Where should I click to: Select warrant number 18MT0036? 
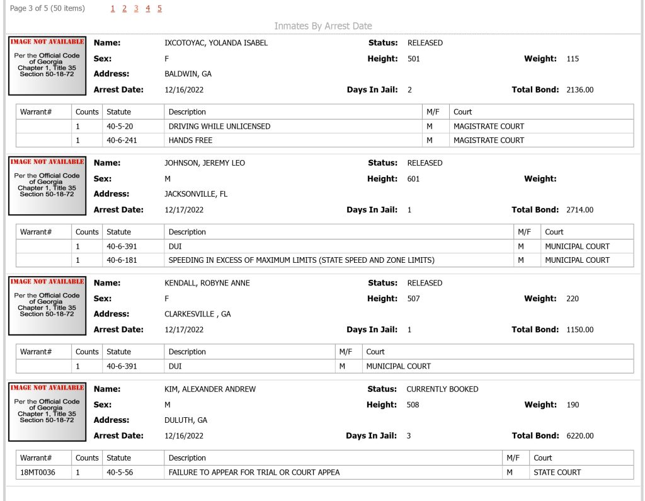[x=37, y=473]
